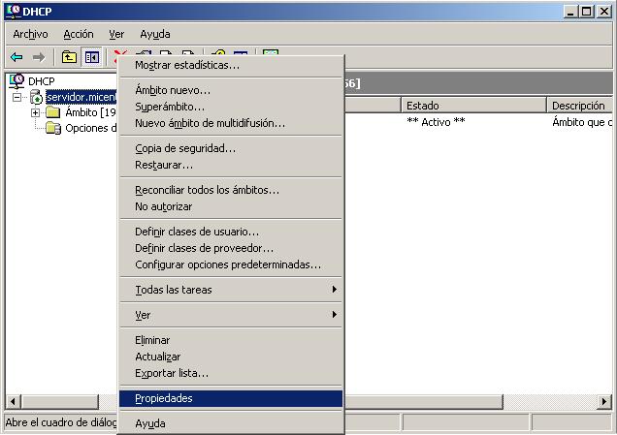Screen dimensions: 617x435
Task: Click the Ámbito folder icon in tree
Action: click(x=53, y=112)
